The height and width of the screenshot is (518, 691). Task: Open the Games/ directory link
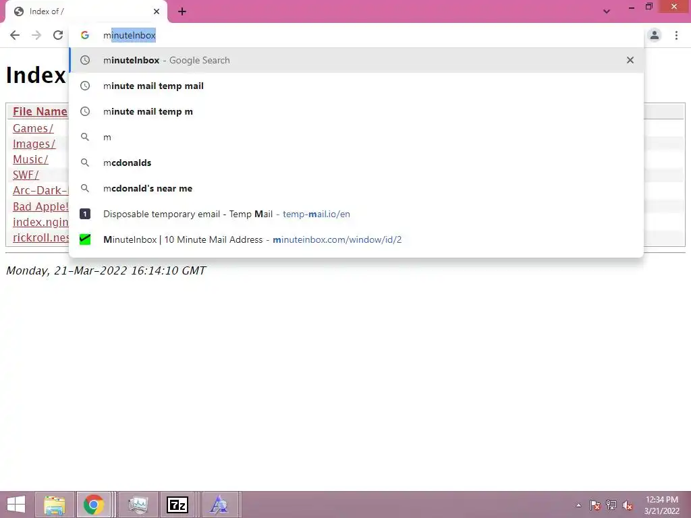[x=33, y=128]
